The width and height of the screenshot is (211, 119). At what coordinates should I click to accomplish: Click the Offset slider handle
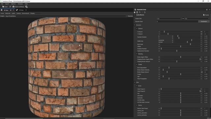181,46
